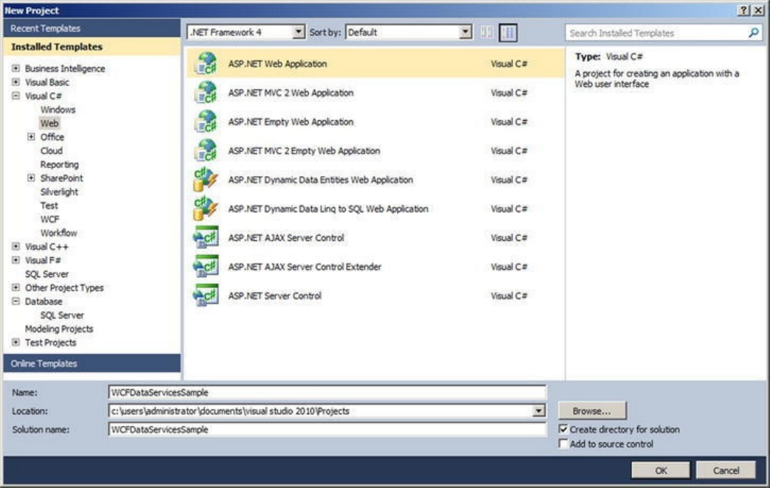The height and width of the screenshot is (488, 770).
Task: Select the top-level SQL Server node
Action: tap(46, 274)
